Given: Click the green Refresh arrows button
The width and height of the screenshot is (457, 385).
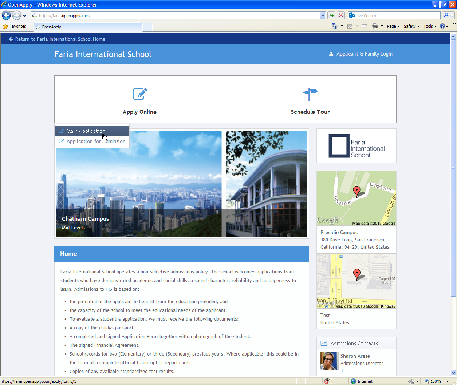Looking at the screenshot, I should pos(331,15).
